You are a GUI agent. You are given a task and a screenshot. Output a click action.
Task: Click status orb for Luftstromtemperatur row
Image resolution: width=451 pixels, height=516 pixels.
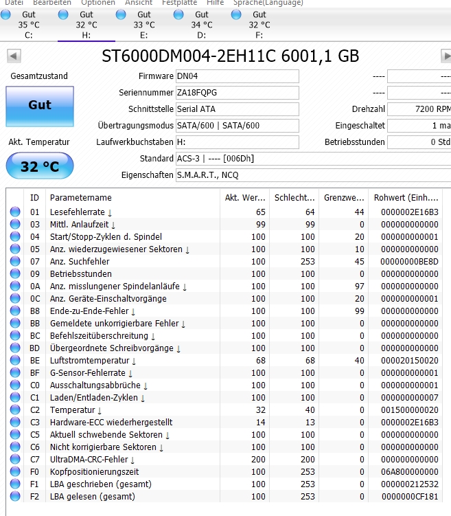tap(15, 360)
